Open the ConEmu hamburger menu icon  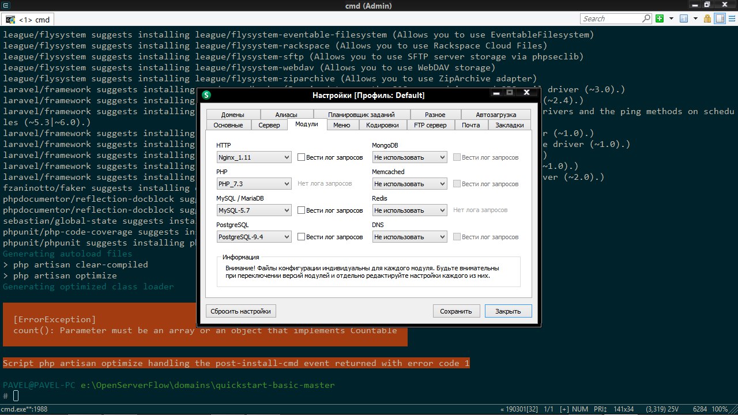point(732,19)
